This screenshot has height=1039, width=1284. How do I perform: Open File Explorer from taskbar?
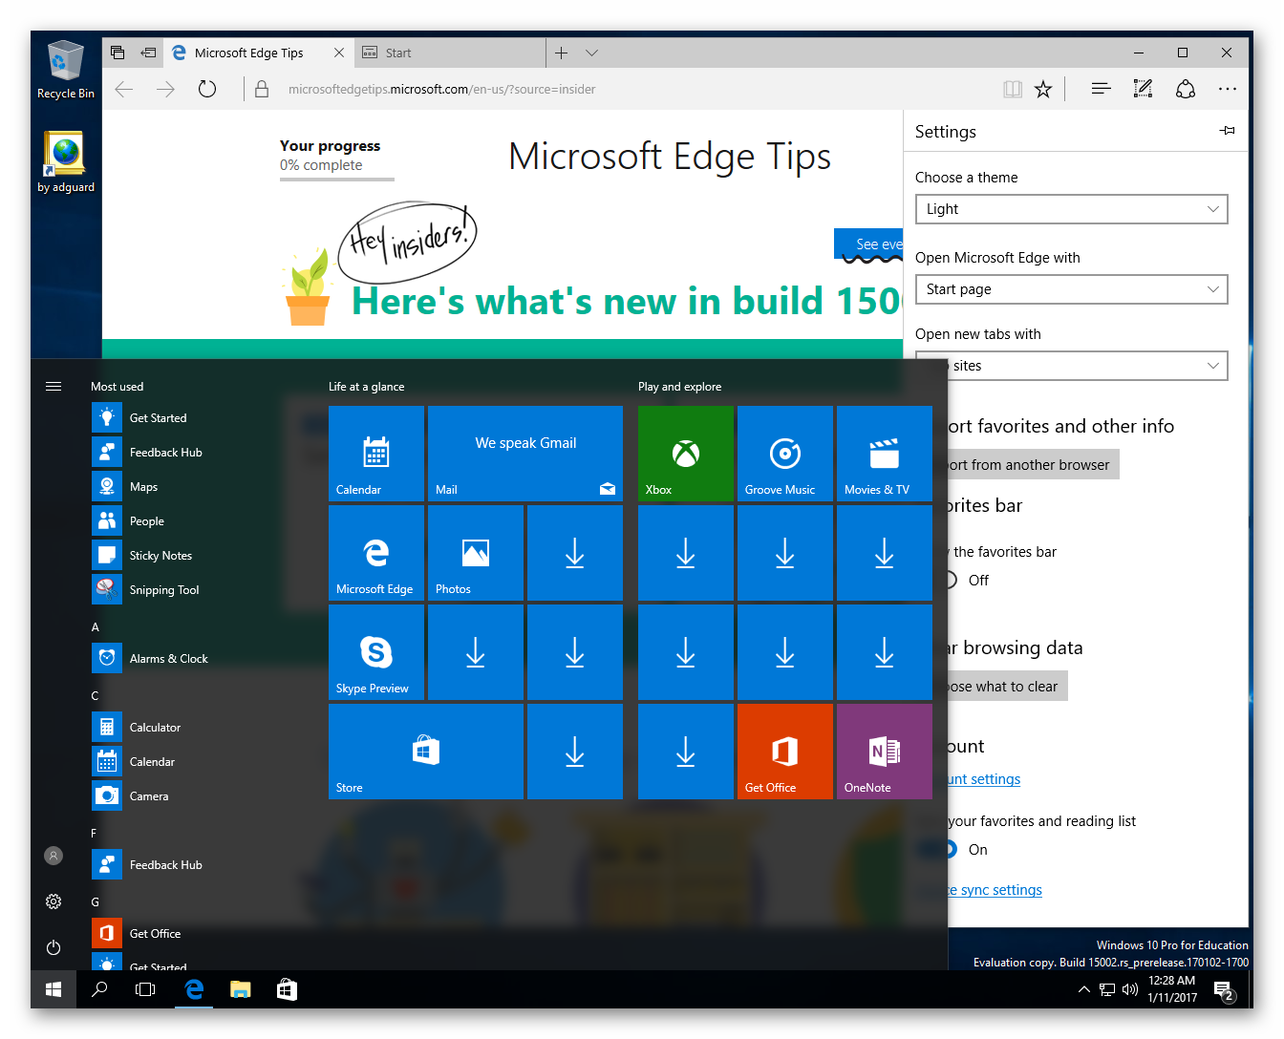[x=240, y=989]
